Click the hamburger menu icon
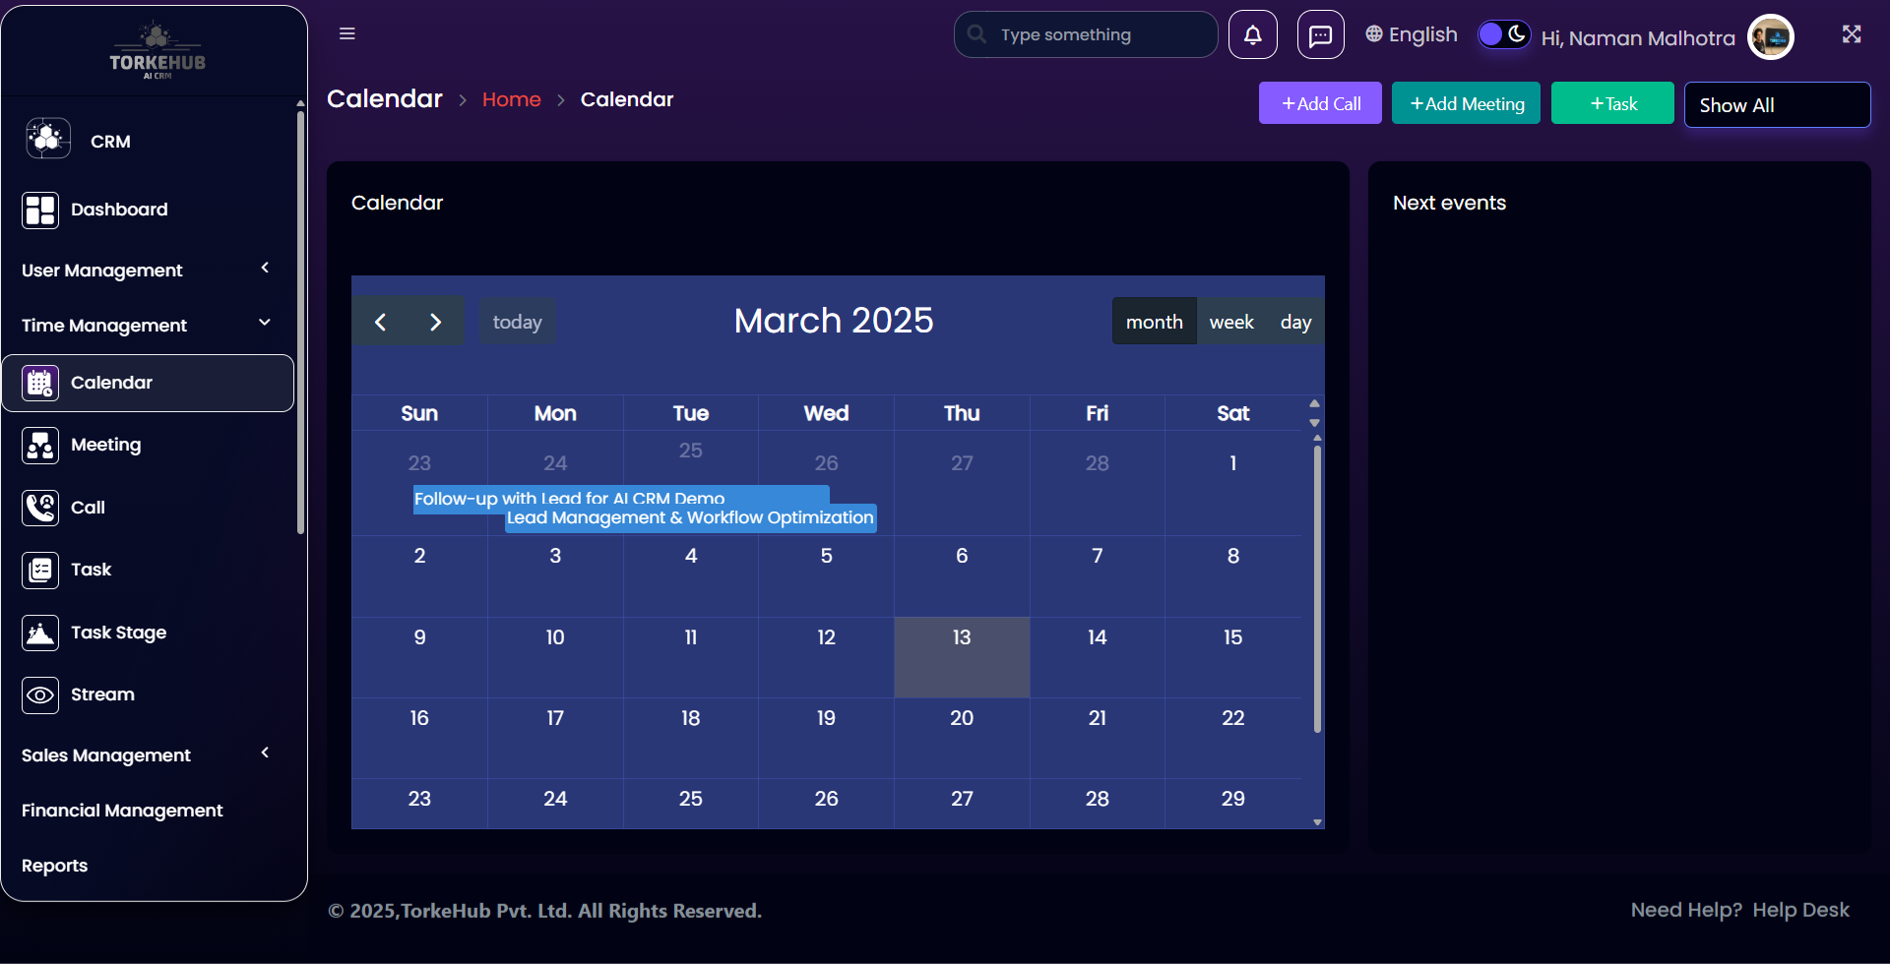Screen dimensions: 1890x965 coord(346,33)
